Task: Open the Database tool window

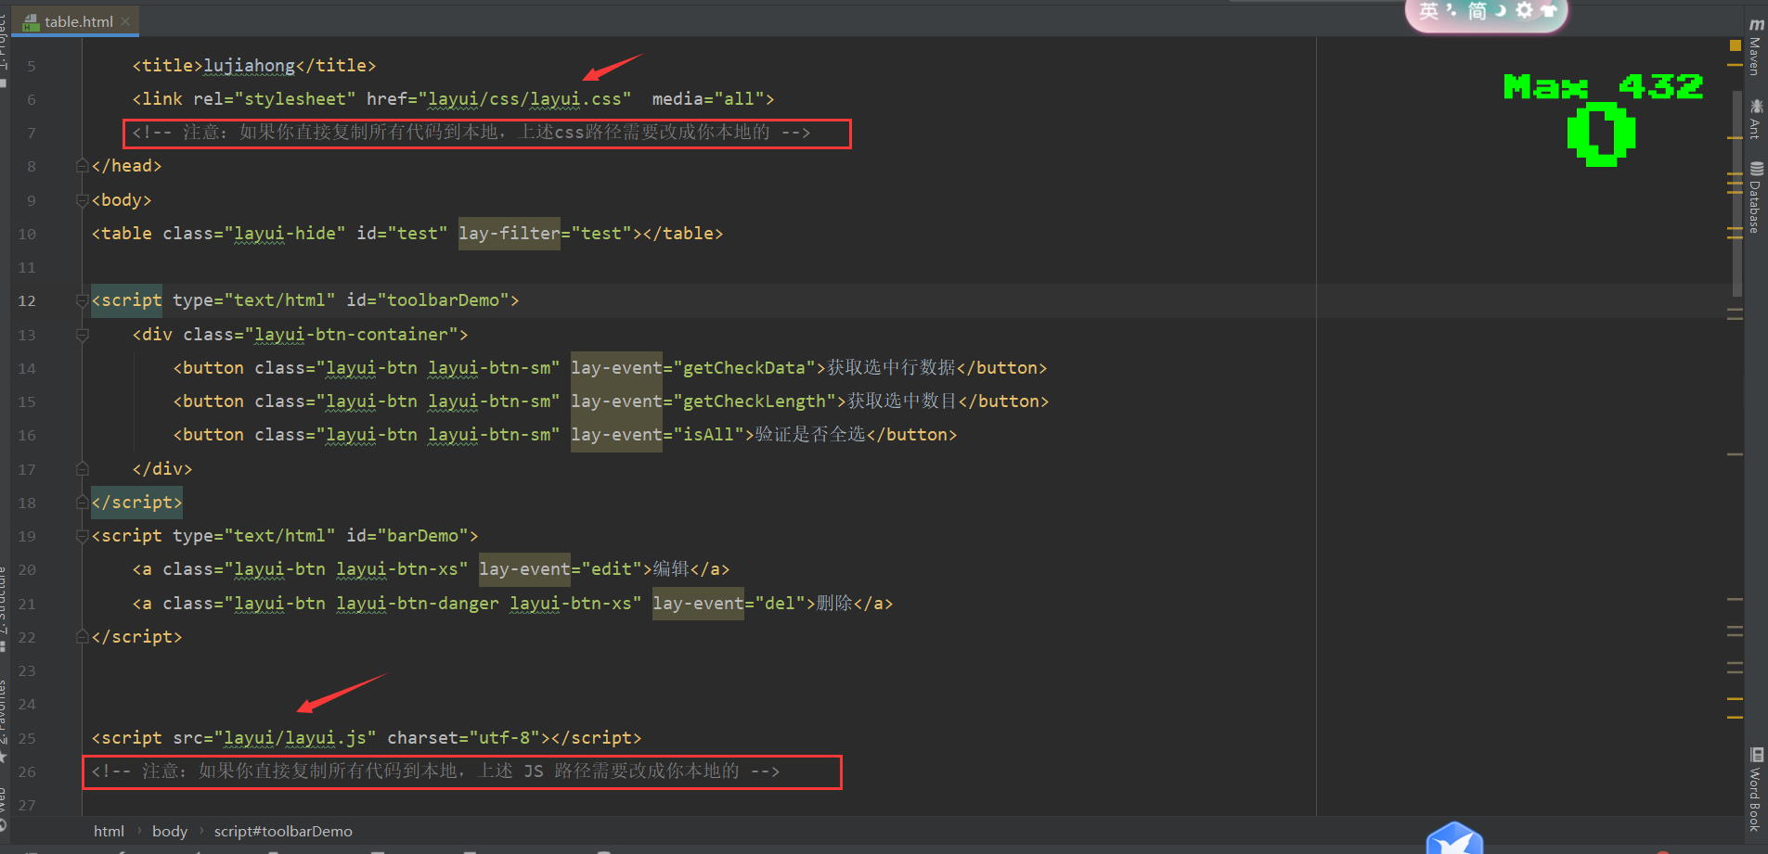Action: coord(1755,198)
